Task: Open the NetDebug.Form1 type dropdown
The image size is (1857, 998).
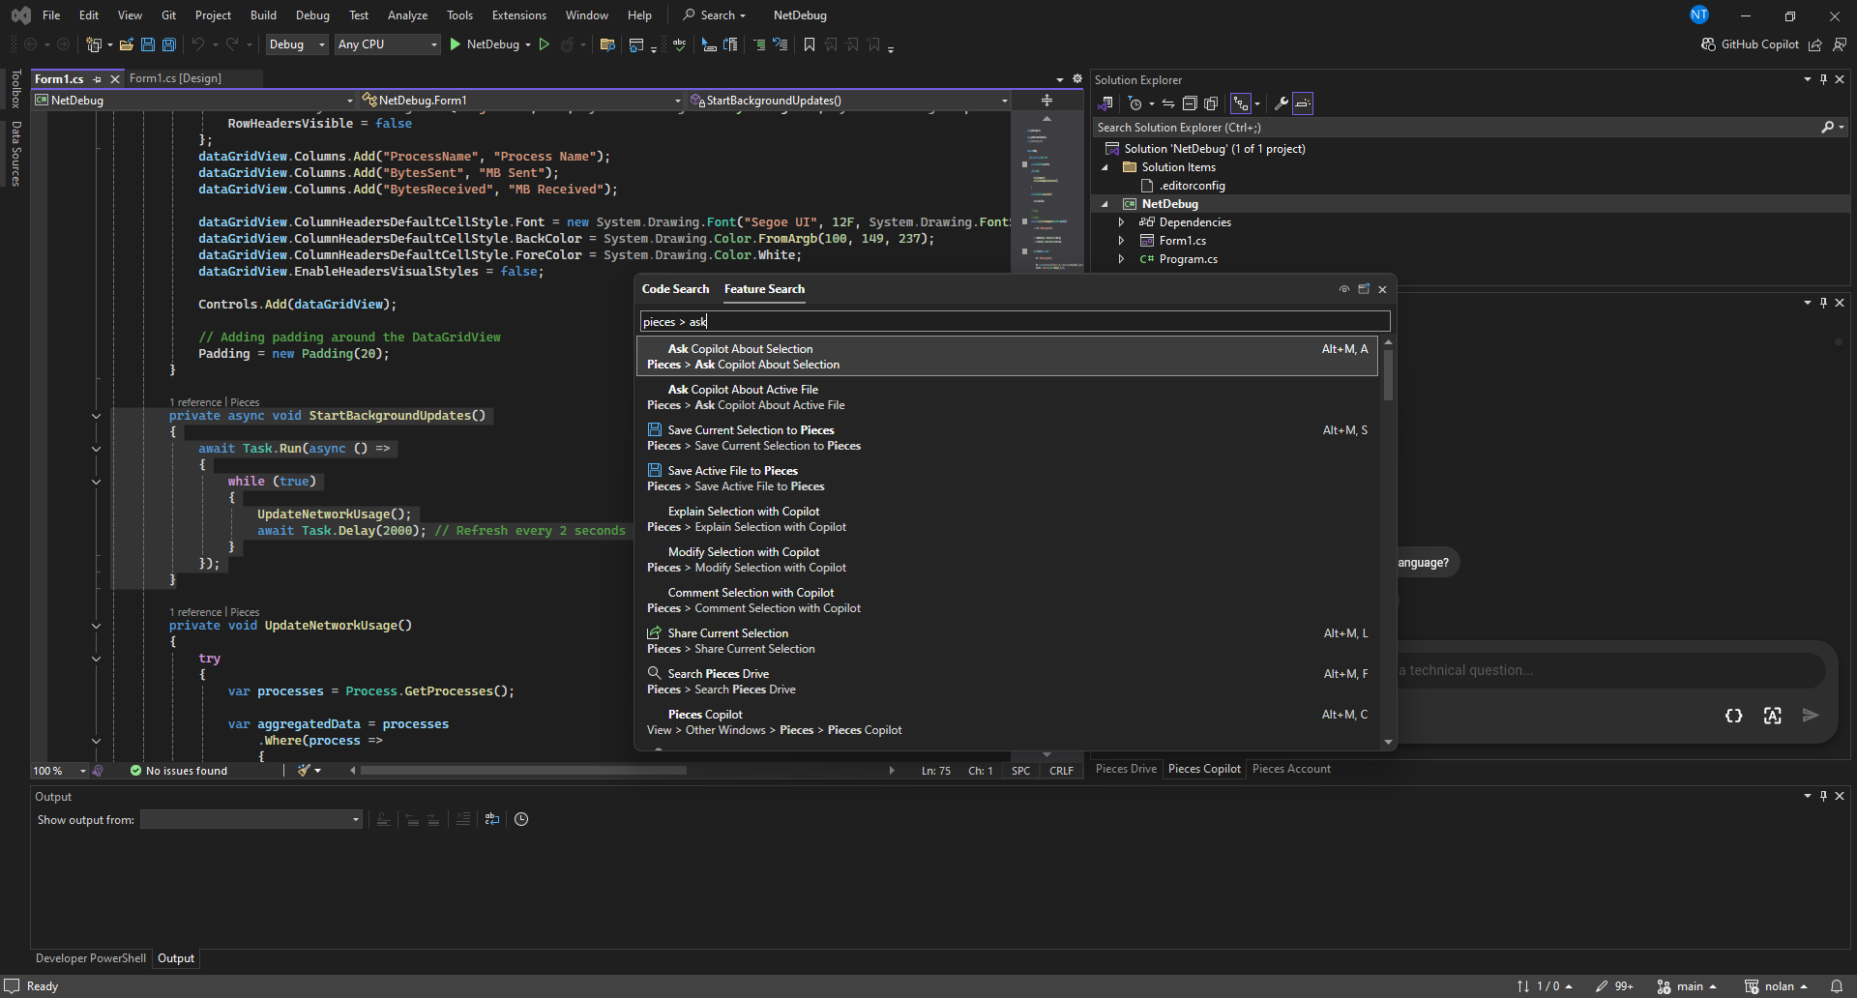Action: coord(521,101)
